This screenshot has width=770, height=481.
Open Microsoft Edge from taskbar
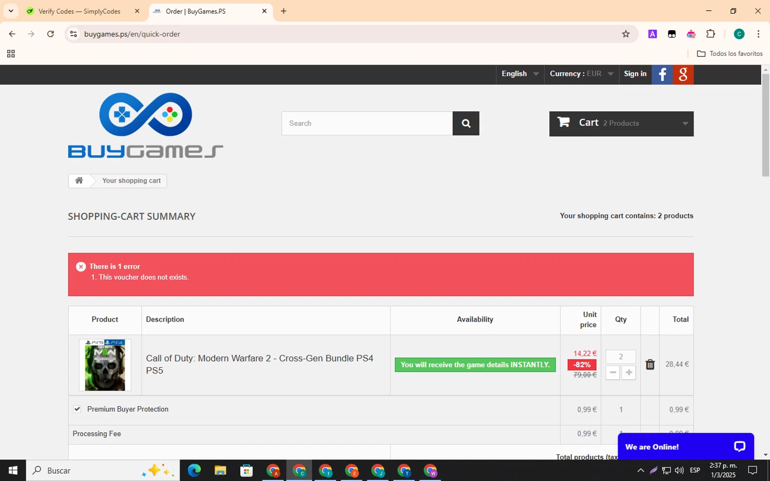(194, 470)
